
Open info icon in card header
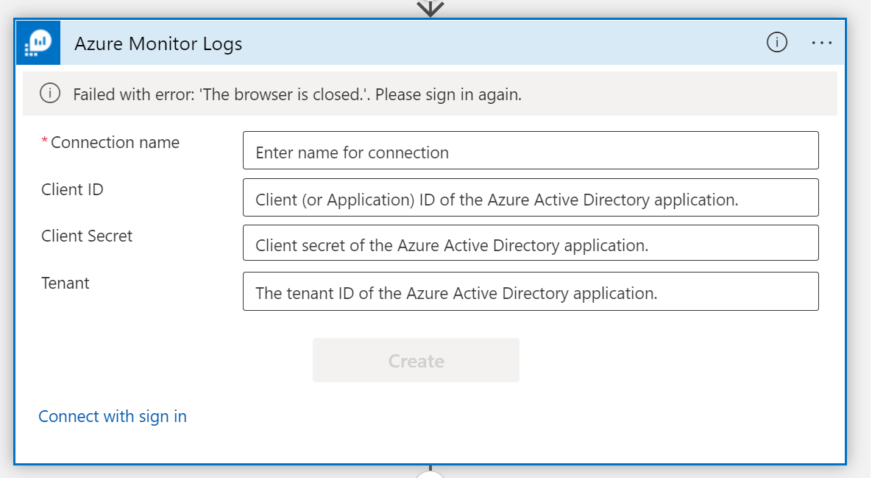pos(777,42)
